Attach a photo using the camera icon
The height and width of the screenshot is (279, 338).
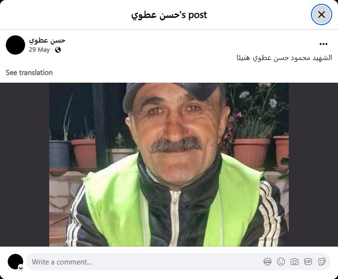[295, 262]
